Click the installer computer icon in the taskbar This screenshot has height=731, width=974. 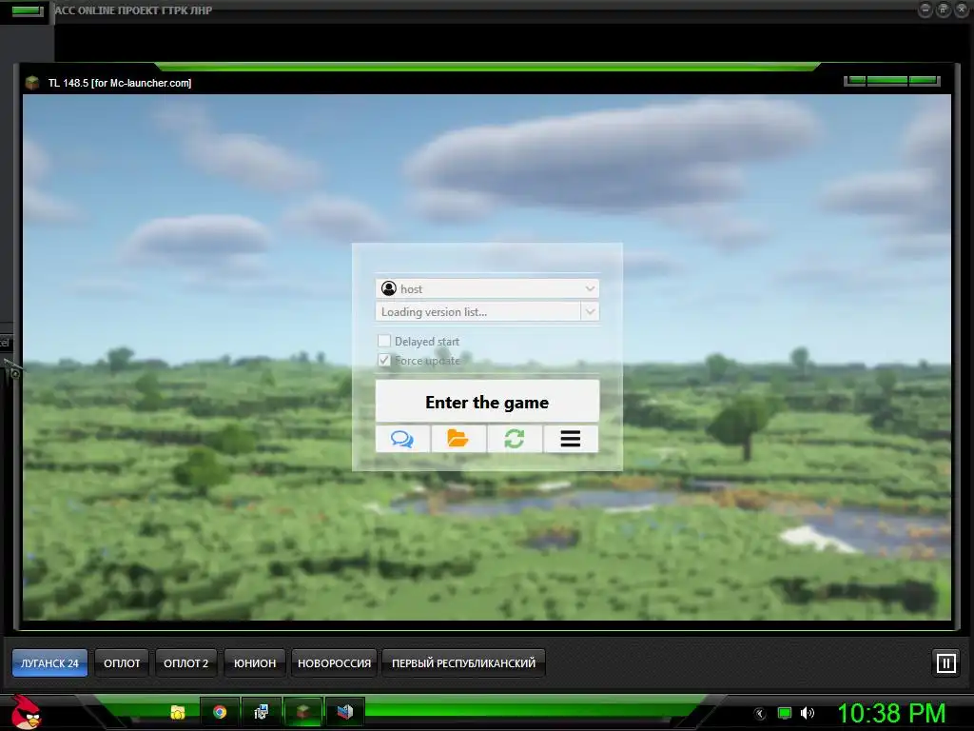coord(262,712)
